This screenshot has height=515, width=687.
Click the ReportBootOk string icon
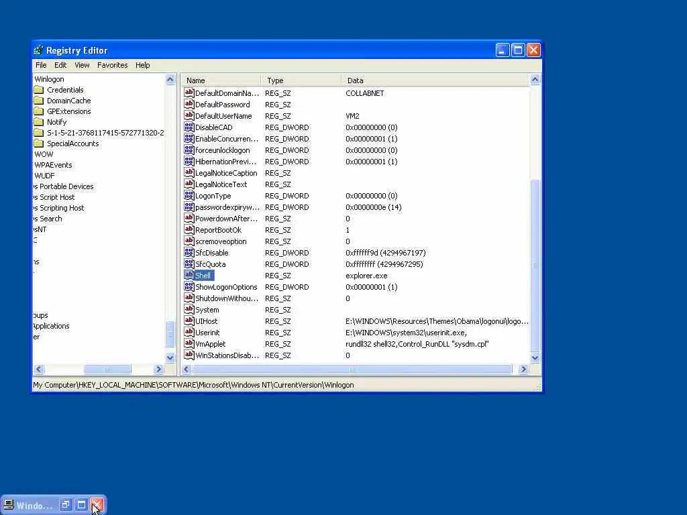[189, 229]
